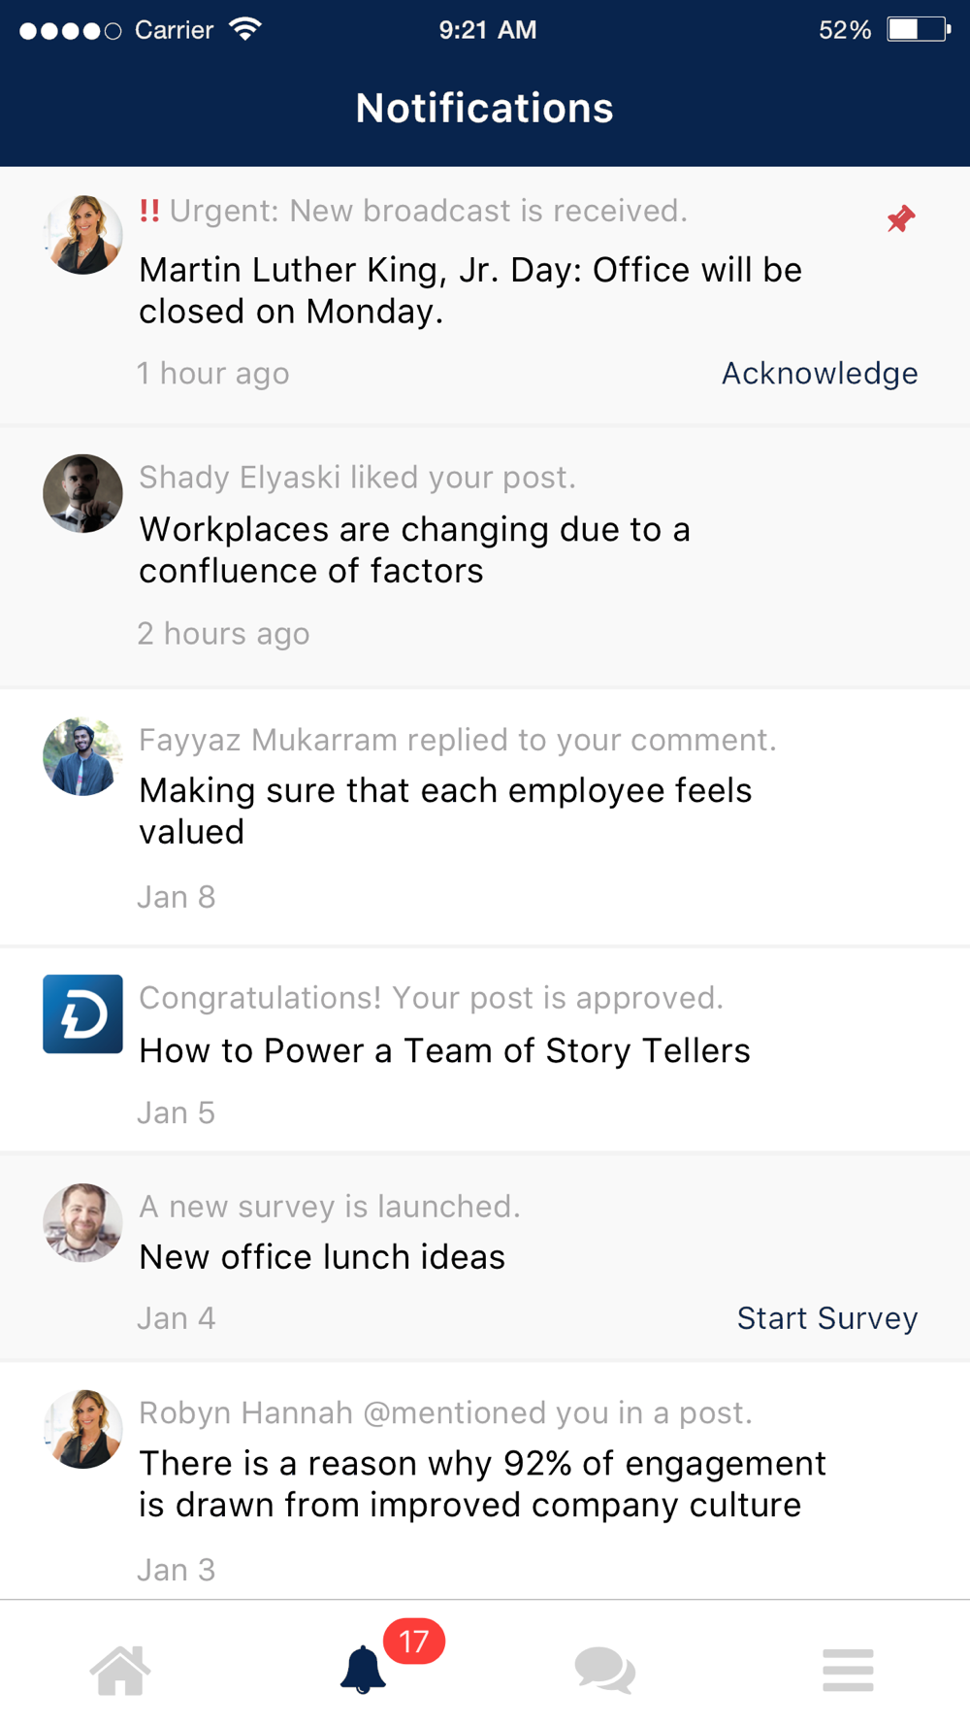Open the 'Workplaces are changing' liked post

tap(414, 550)
